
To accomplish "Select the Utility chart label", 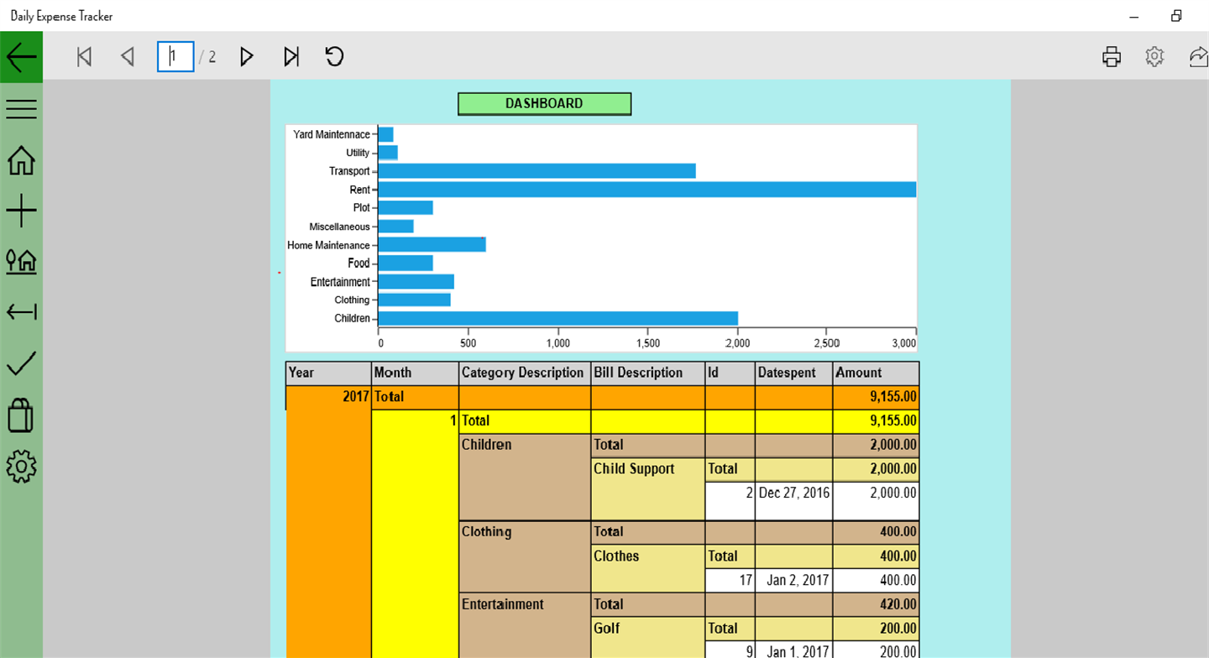I will [x=358, y=153].
